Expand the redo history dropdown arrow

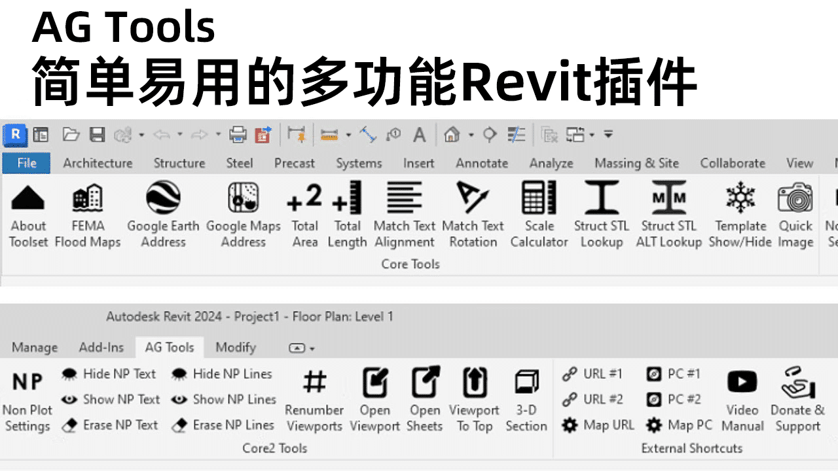[218, 135]
